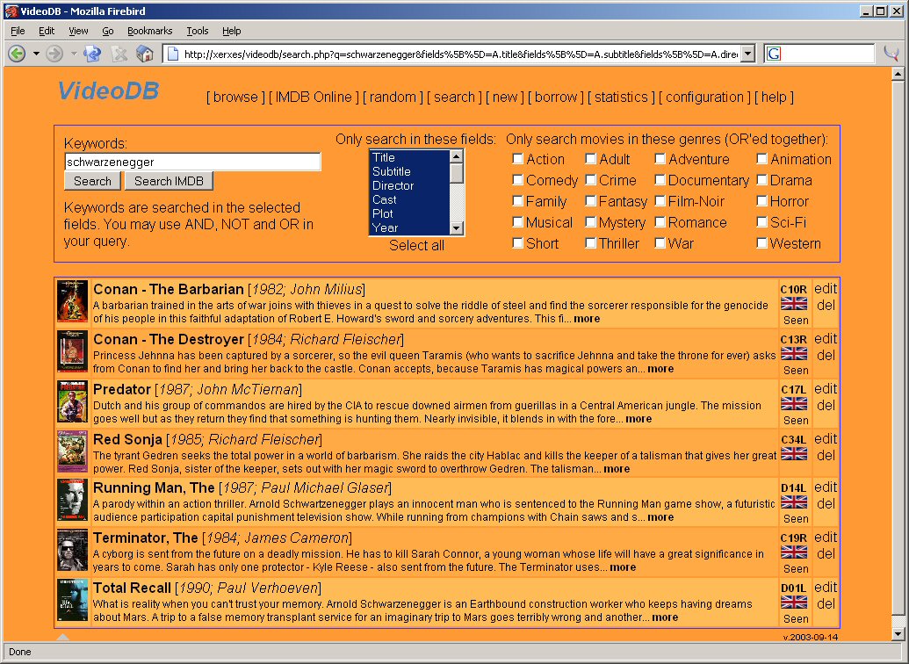The image size is (909, 664).
Task: Check the Thriller genre checkbox
Action: click(591, 243)
